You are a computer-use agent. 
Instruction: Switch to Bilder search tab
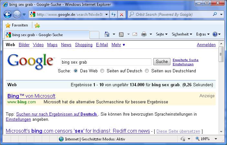24,45
